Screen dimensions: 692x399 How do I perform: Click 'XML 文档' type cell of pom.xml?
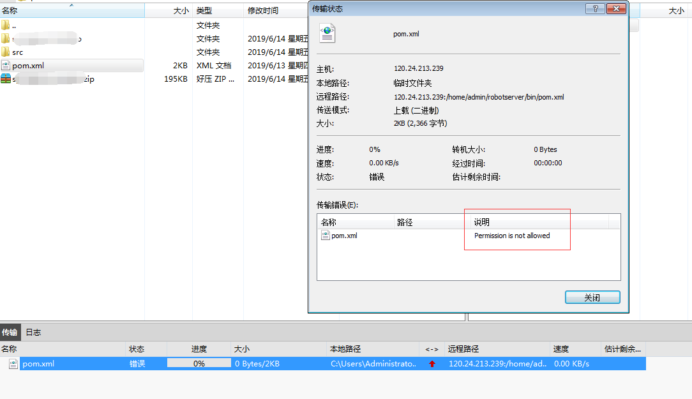(x=214, y=66)
